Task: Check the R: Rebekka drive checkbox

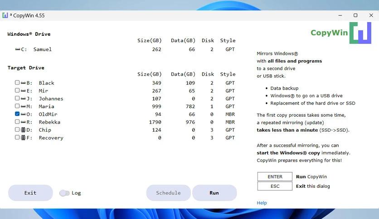Action: 17,122
